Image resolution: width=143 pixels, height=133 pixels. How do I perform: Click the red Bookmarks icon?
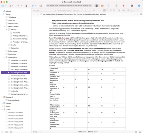click(124, 6)
